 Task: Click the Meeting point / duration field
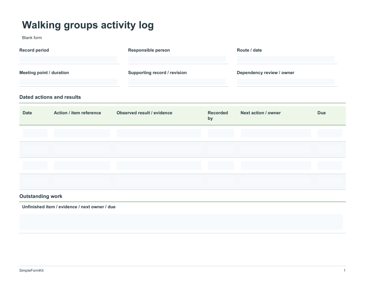pyautogui.click(x=68, y=82)
